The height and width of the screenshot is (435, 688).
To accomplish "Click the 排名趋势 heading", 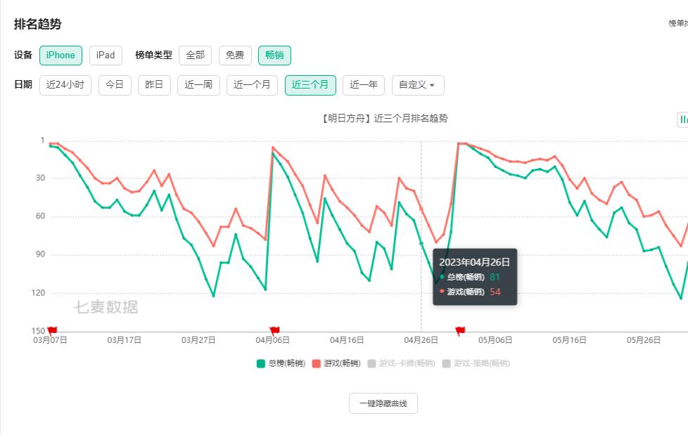I will coord(38,24).
